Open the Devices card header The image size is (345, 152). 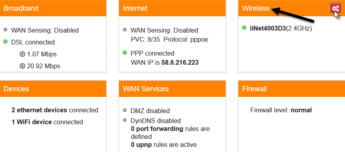click(x=53, y=89)
